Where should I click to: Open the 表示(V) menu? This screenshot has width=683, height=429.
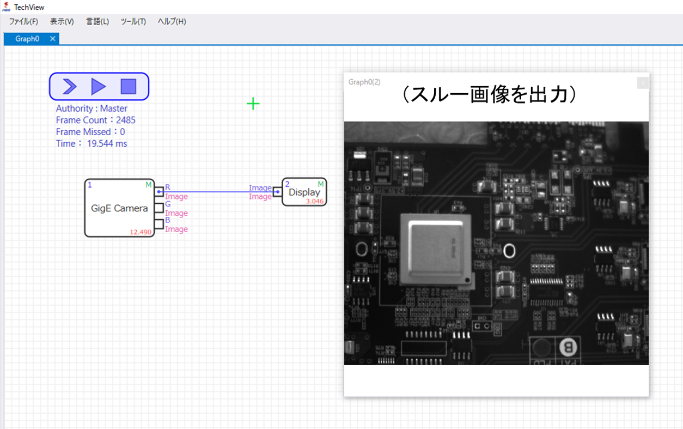pyautogui.click(x=61, y=22)
